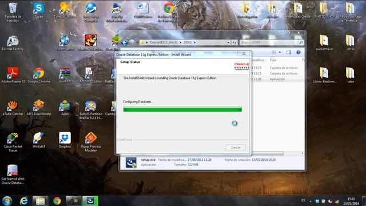Open EaseUS Partition Master shortcut
Image resolution: width=366 pixels, height=206 pixels.
pyautogui.click(x=91, y=110)
